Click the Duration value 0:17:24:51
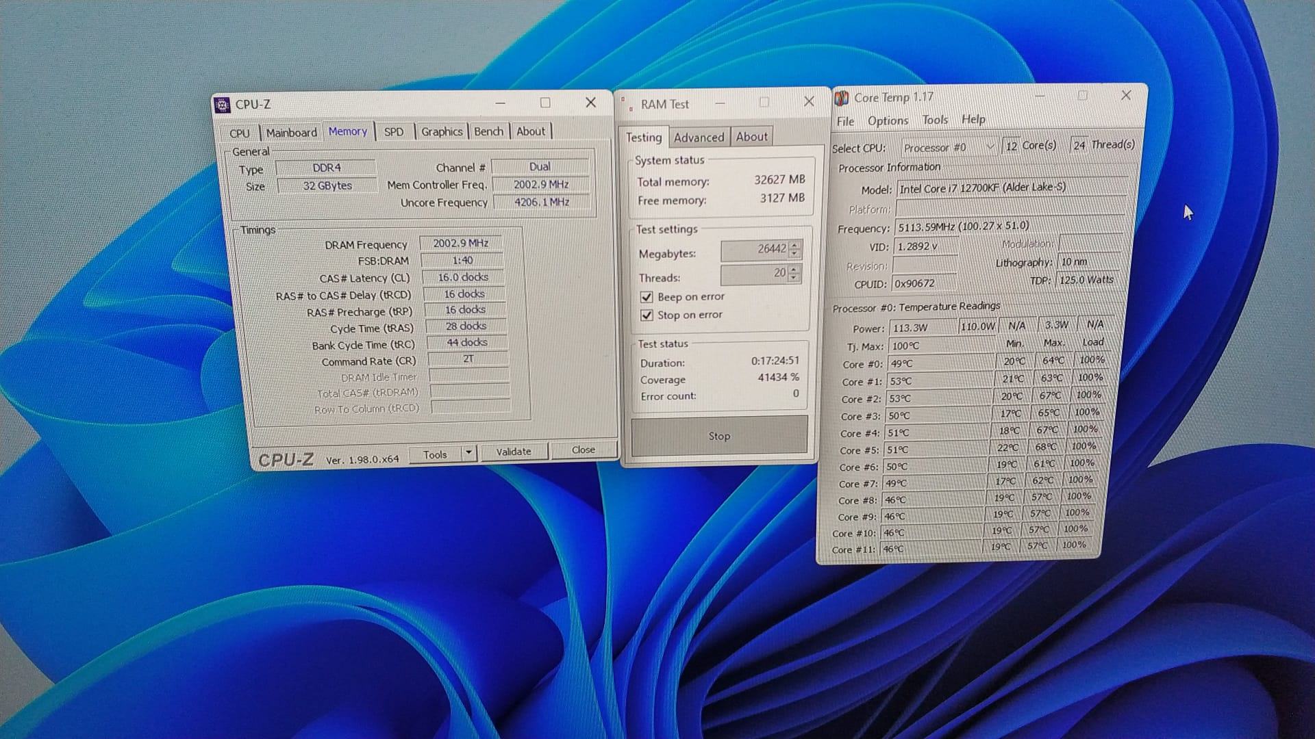The image size is (1315, 739). (x=775, y=361)
